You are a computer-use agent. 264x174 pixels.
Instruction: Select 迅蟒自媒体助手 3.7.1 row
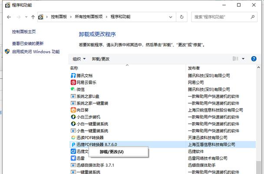[162, 165]
